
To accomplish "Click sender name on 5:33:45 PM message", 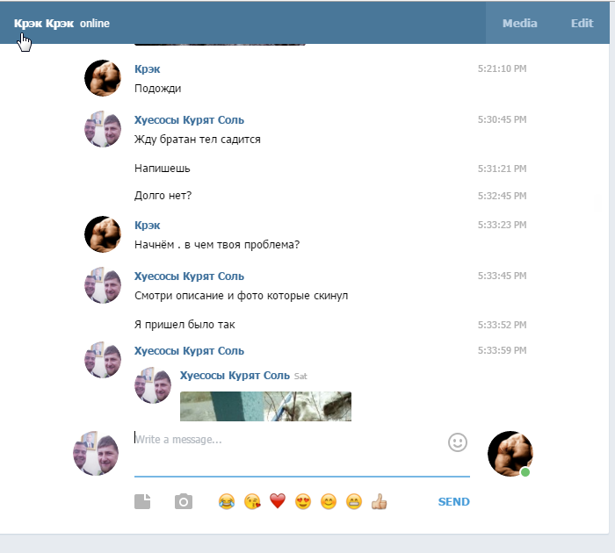I will pyautogui.click(x=189, y=276).
